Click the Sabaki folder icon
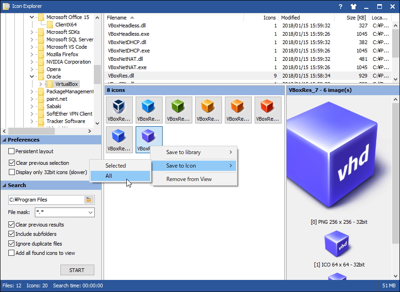This screenshot has height=292, width=400. click(41, 106)
